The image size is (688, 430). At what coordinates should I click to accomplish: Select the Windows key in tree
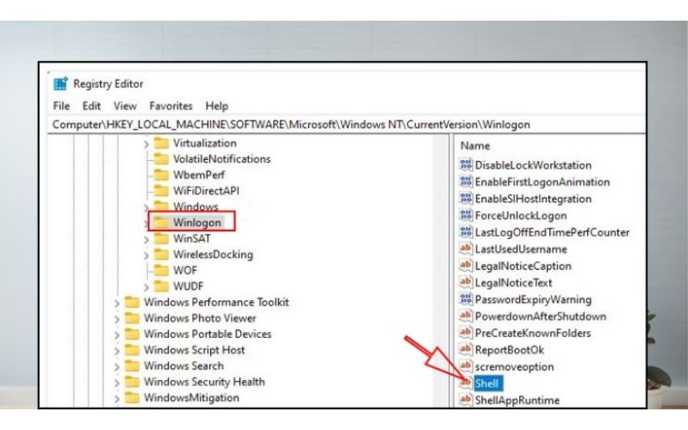(x=195, y=206)
